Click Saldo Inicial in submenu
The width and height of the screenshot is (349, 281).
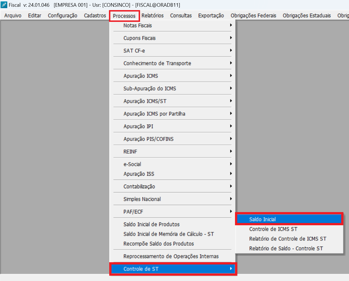(289, 219)
